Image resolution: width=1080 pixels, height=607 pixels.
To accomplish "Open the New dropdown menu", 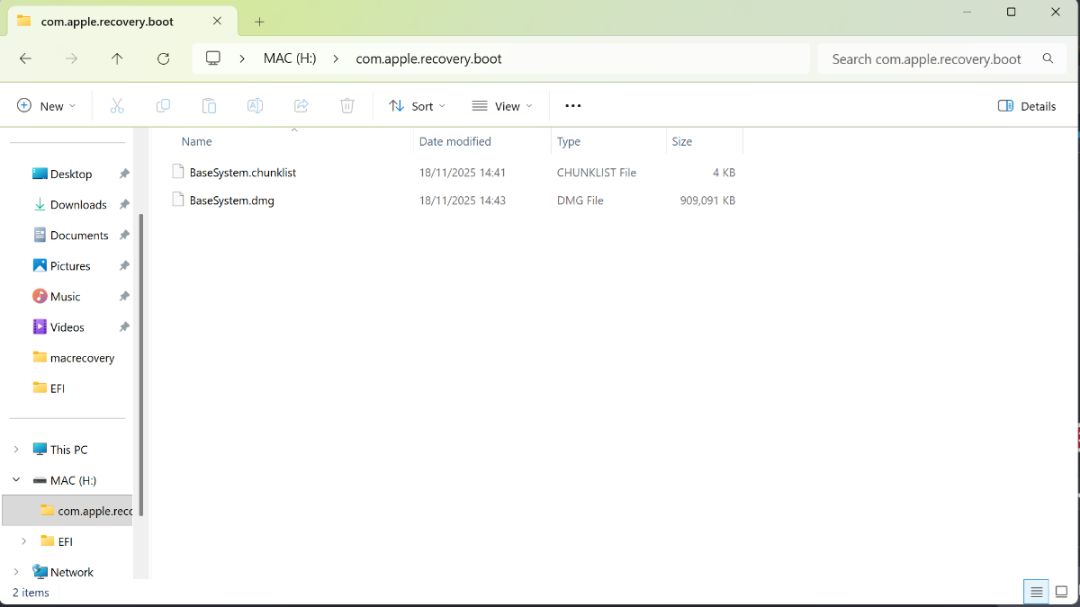I will [47, 106].
